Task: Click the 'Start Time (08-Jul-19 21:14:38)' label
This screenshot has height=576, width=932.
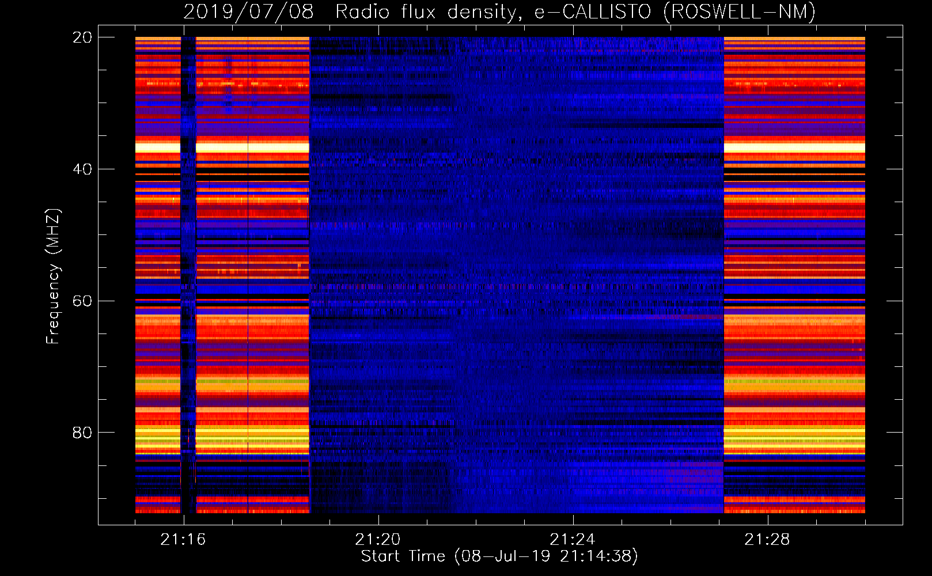Action: point(499,556)
